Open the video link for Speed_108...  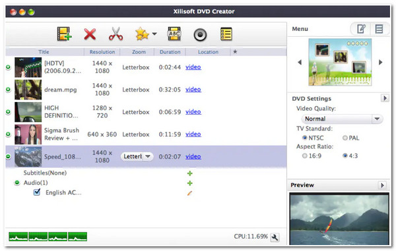pyautogui.click(x=193, y=157)
